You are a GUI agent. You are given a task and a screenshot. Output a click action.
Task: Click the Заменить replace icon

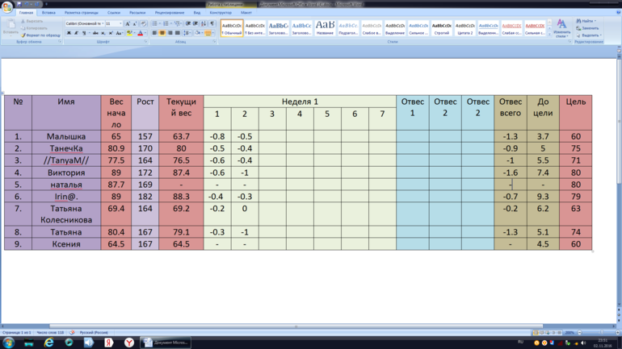(589, 28)
